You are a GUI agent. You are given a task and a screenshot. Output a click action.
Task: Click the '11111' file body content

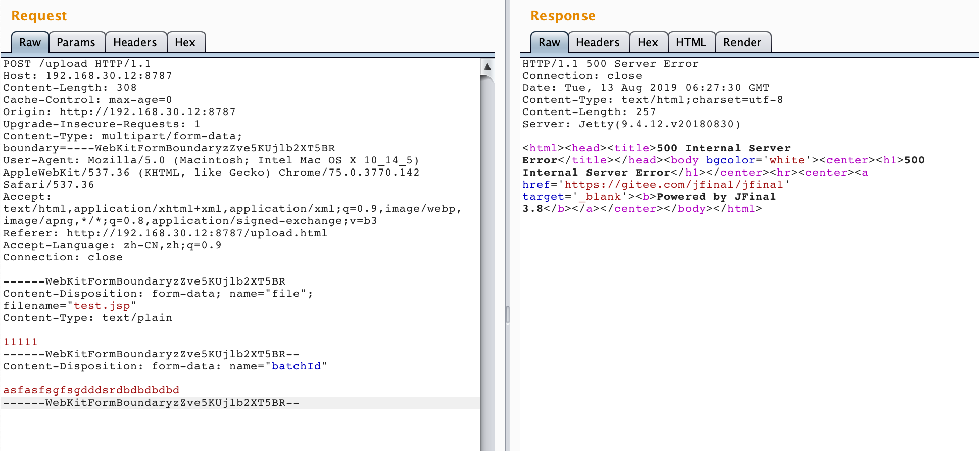(x=20, y=342)
